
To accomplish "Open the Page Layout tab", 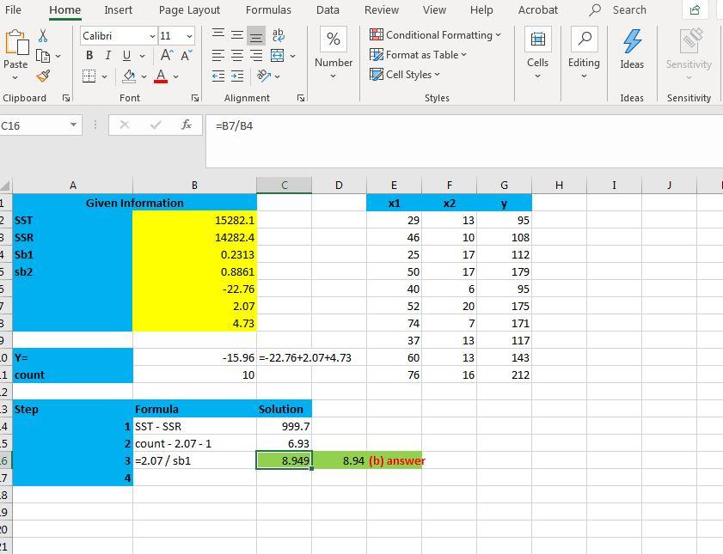I will click(x=189, y=10).
